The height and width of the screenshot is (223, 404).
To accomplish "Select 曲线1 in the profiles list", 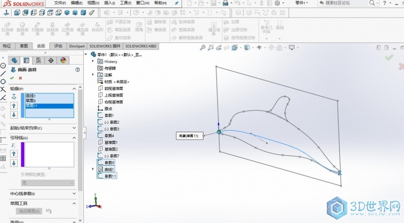I will pyautogui.click(x=49, y=96).
